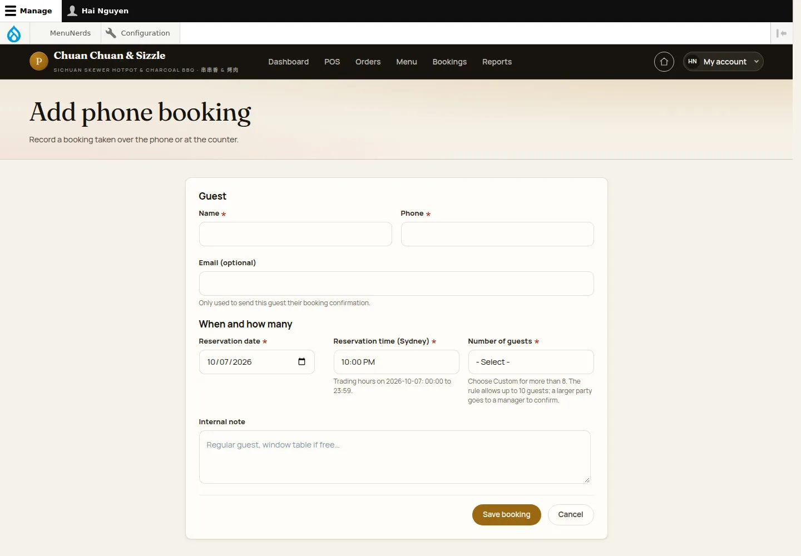The image size is (801, 556).
Task: Open the calendar picker on Reservation date
Action: pyautogui.click(x=301, y=362)
